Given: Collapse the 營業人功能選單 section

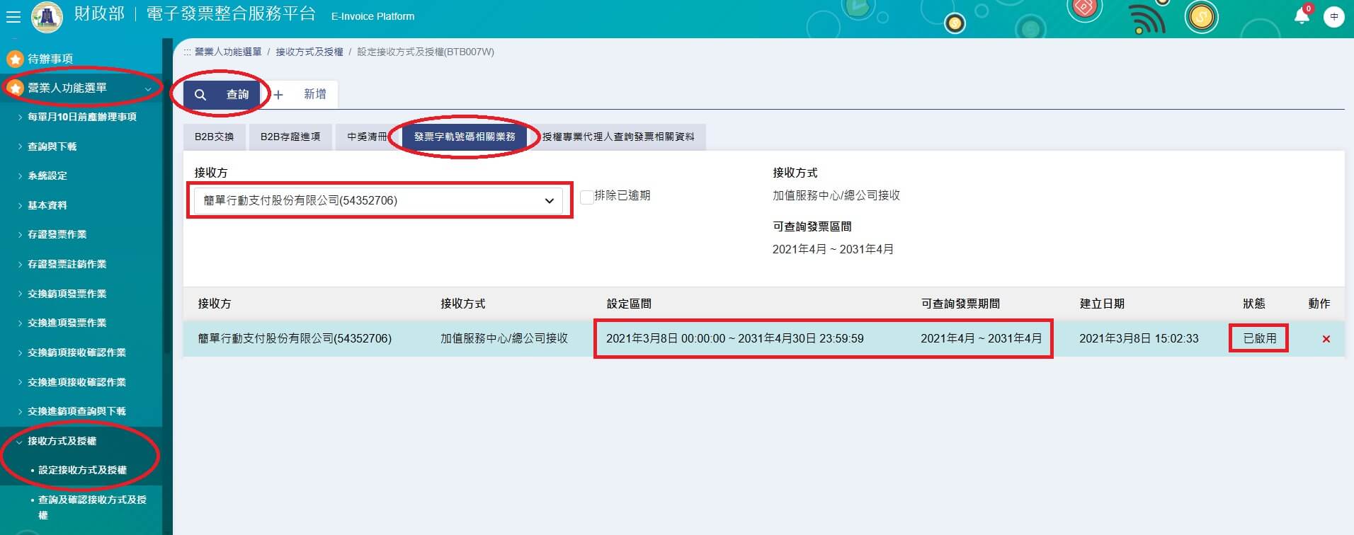Looking at the screenshot, I should (x=148, y=88).
